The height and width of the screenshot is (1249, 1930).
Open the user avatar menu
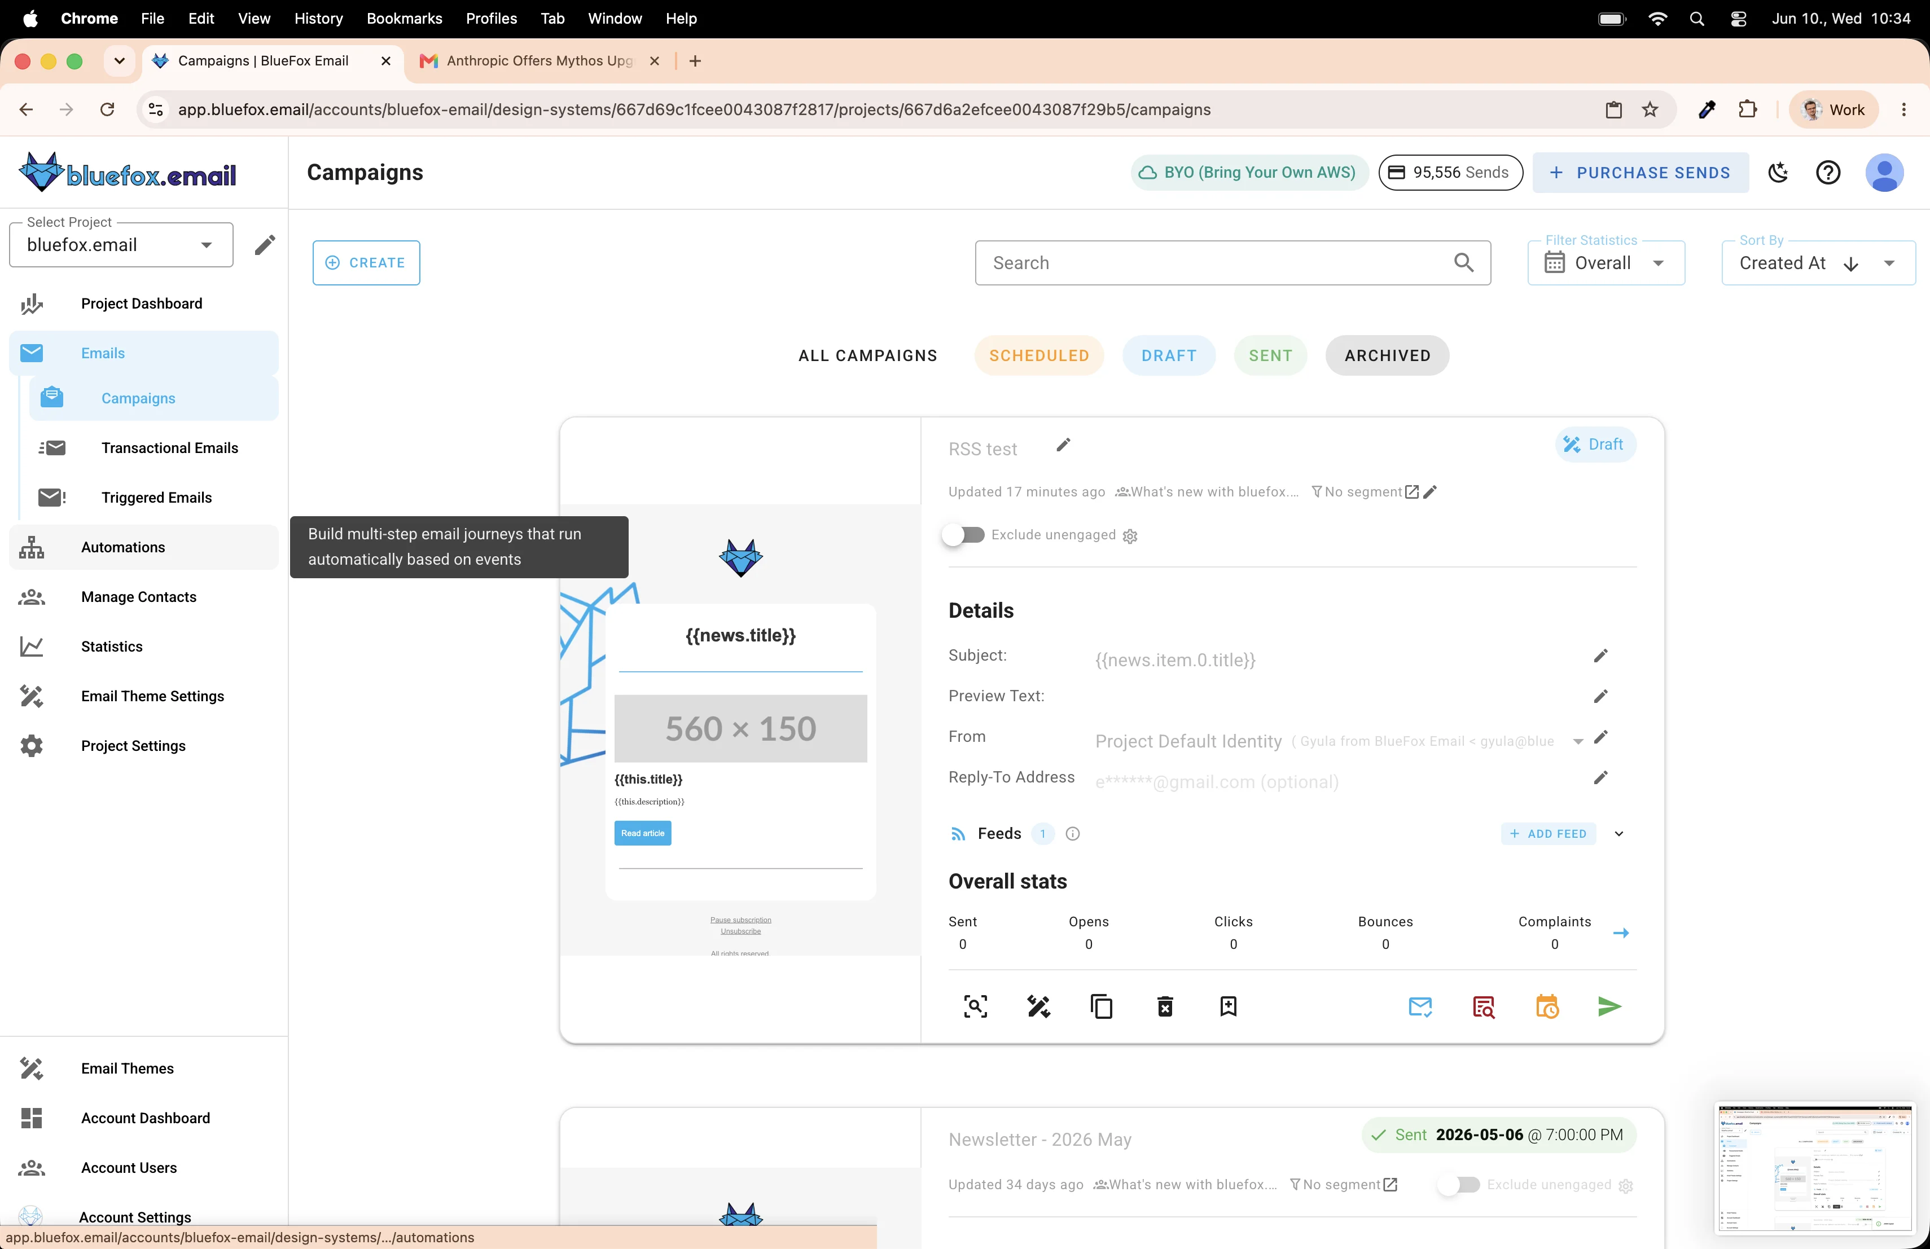coord(1884,173)
